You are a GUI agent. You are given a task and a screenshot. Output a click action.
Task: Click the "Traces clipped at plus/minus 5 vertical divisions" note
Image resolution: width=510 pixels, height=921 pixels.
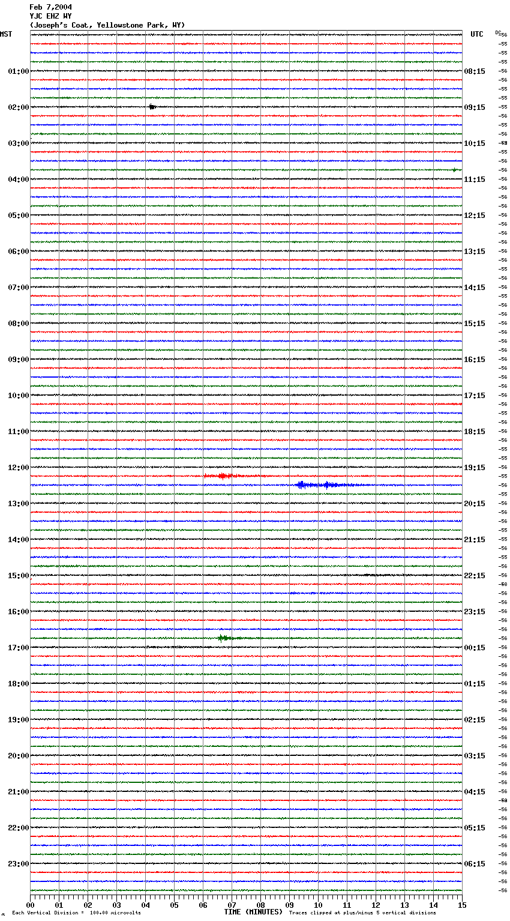pyautogui.click(x=362, y=913)
